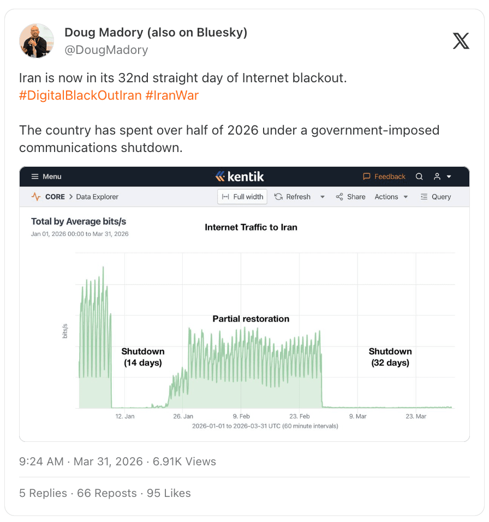The width and height of the screenshot is (489, 522).
Task: Open the #IranWar hashtag
Action: 172,96
